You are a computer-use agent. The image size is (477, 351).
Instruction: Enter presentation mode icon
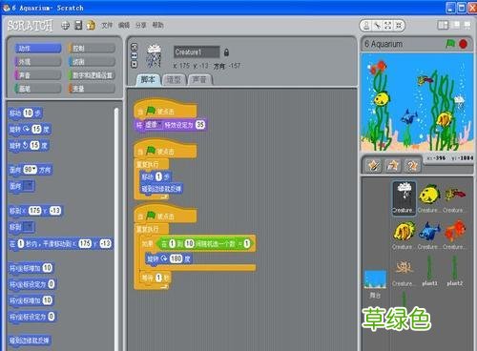point(467,25)
